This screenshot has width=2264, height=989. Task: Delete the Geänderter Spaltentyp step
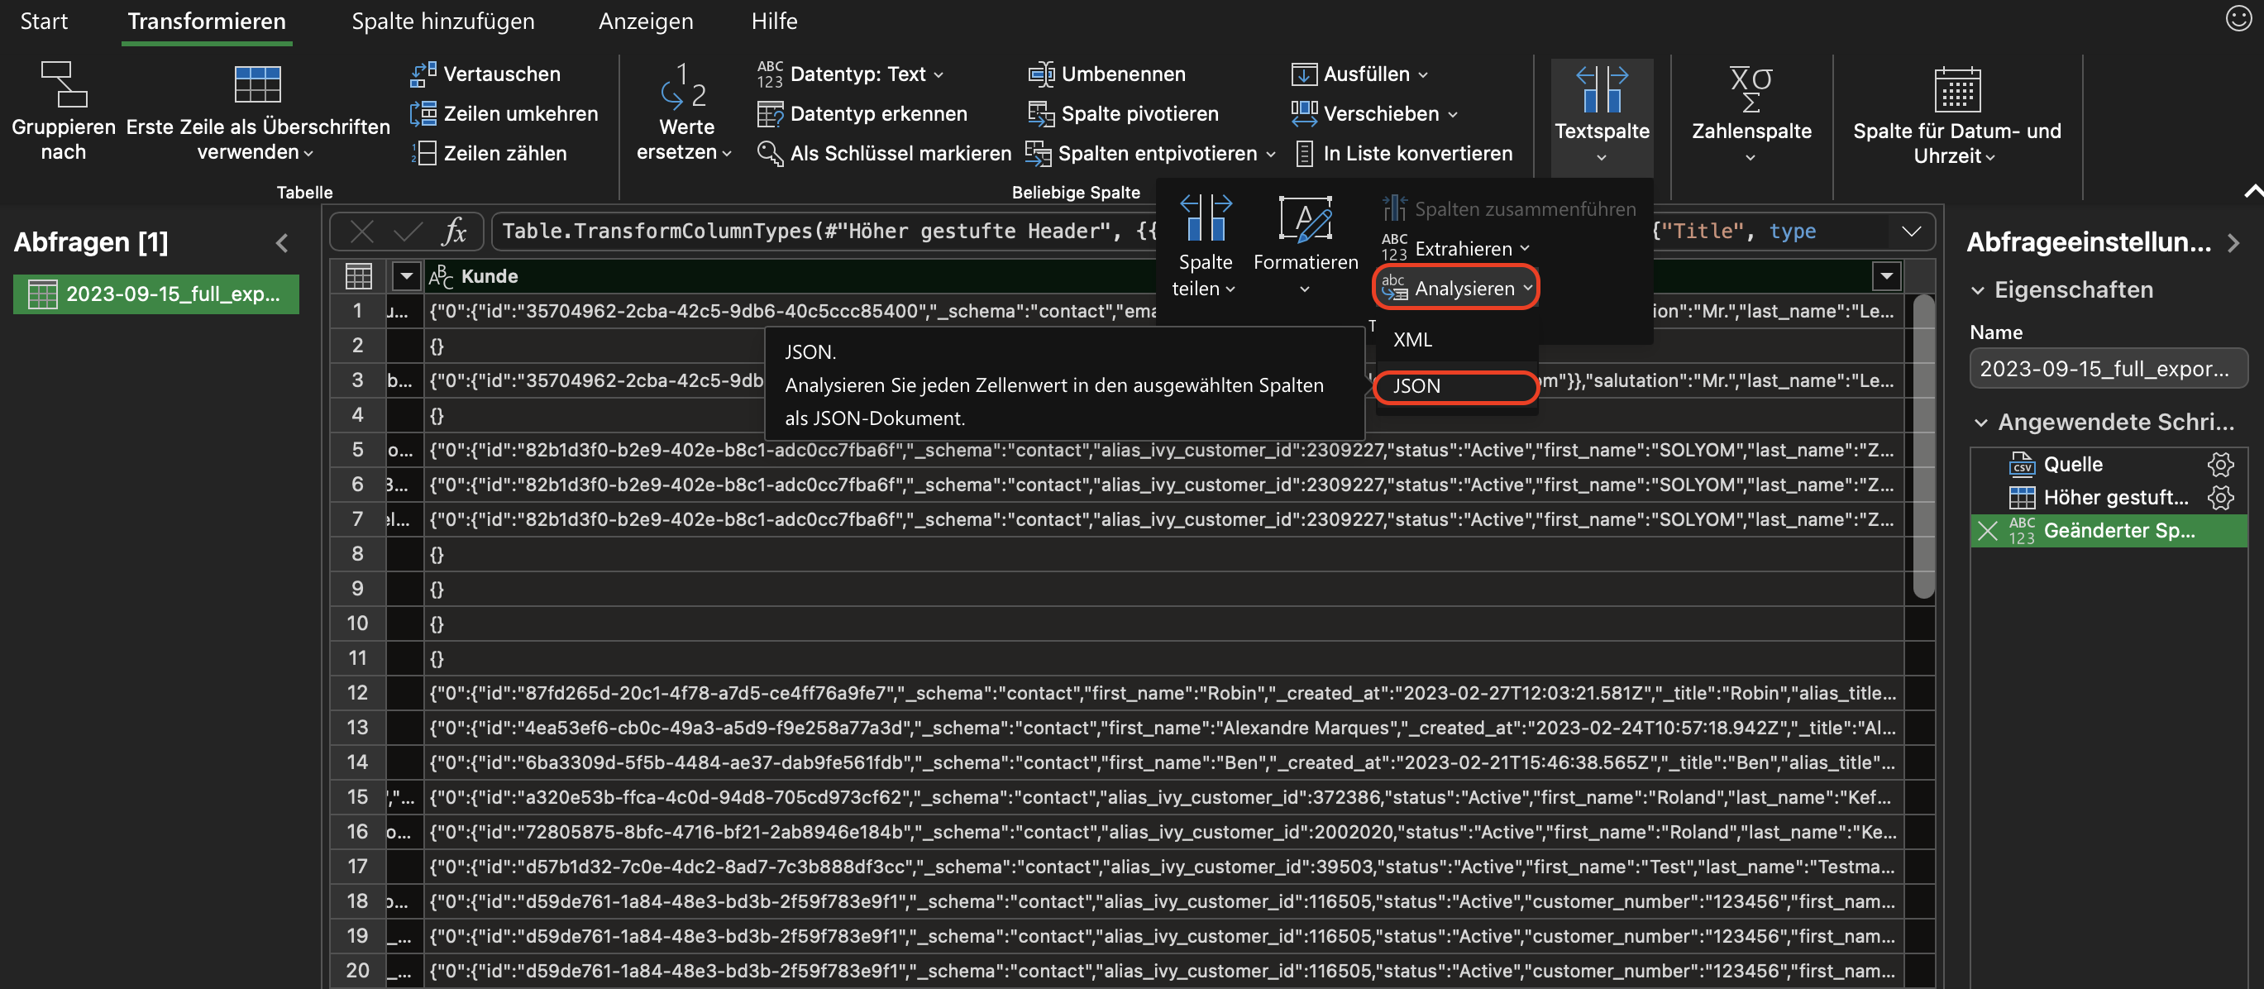(x=1987, y=530)
